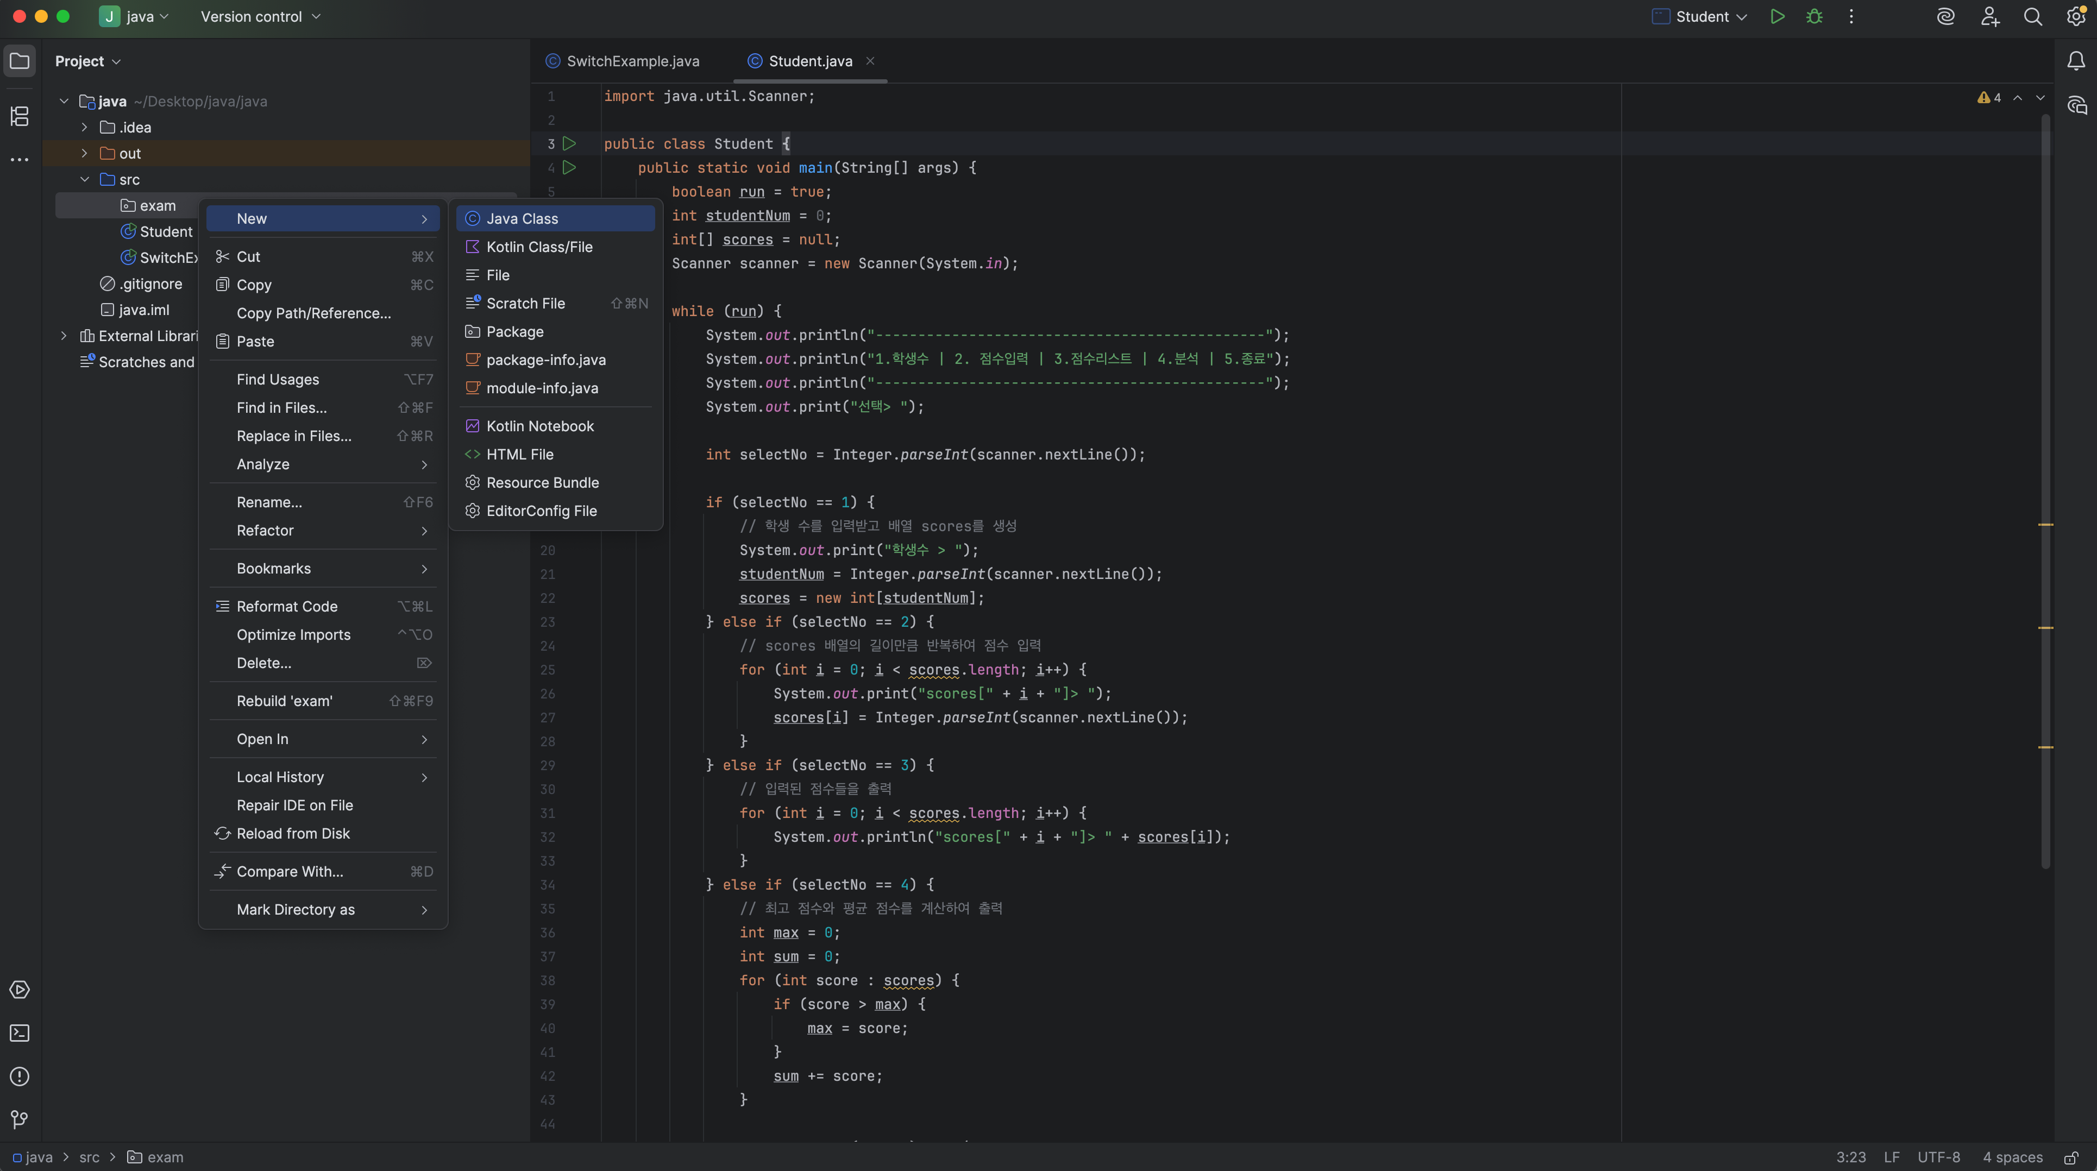Toggle the read-only lock icon in status bar
The width and height of the screenshot is (2097, 1171).
[x=2071, y=1157]
